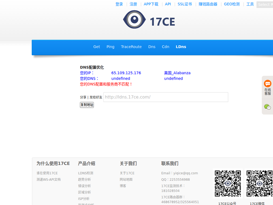Click the IP address 65.109.125.176
Viewport: 273px width, 205px height.
pos(126,73)
